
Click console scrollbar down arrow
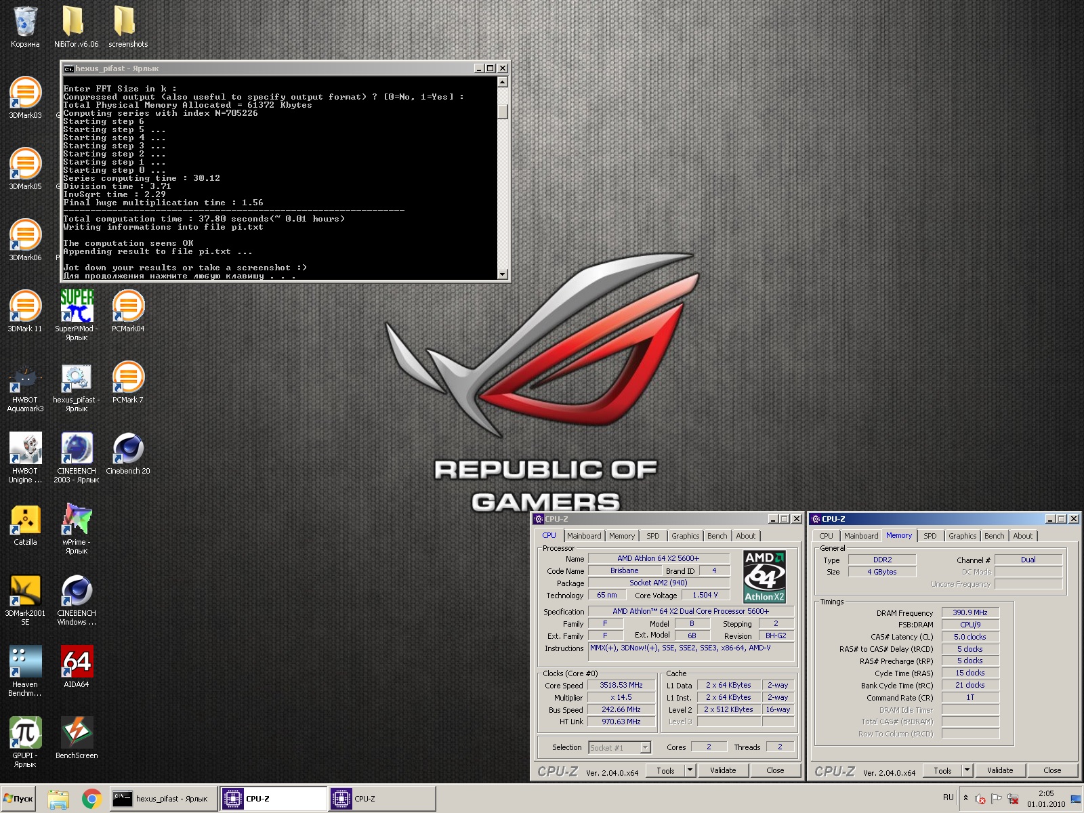coord(502,274)
